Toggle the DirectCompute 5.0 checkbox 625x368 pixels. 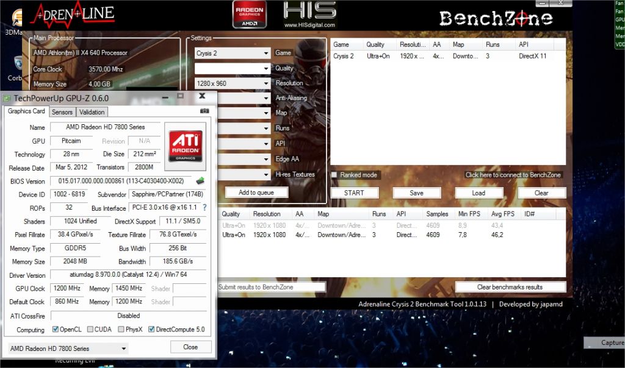point(151,329)
